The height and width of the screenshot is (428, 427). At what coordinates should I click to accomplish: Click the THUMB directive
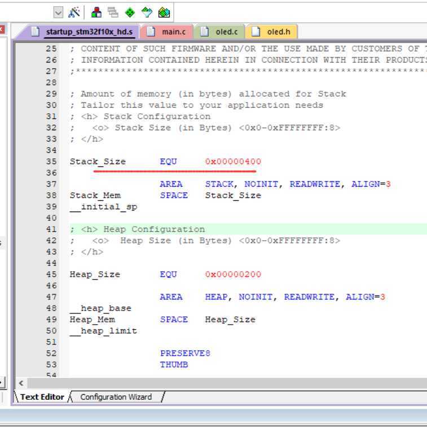pyautogui.click(x=174, y=365)
